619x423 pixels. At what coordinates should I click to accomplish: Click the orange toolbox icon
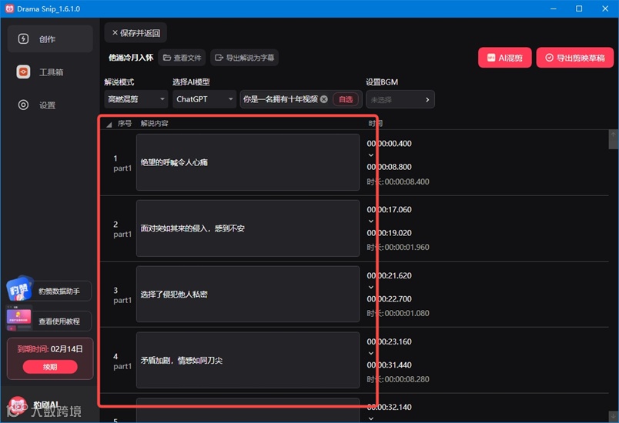[23, 72]
